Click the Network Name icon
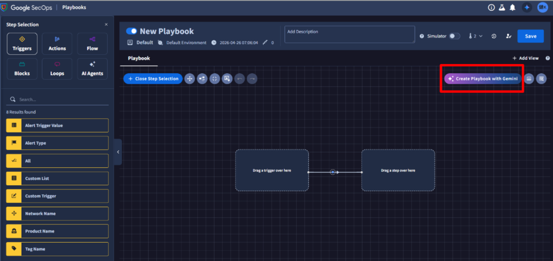The width and height of the screenshot is (553, 261). pyautogui.click(x=14, y=213)
